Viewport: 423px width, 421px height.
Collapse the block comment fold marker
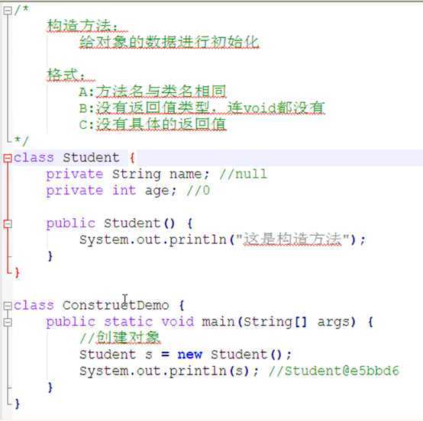click(8, 11)
